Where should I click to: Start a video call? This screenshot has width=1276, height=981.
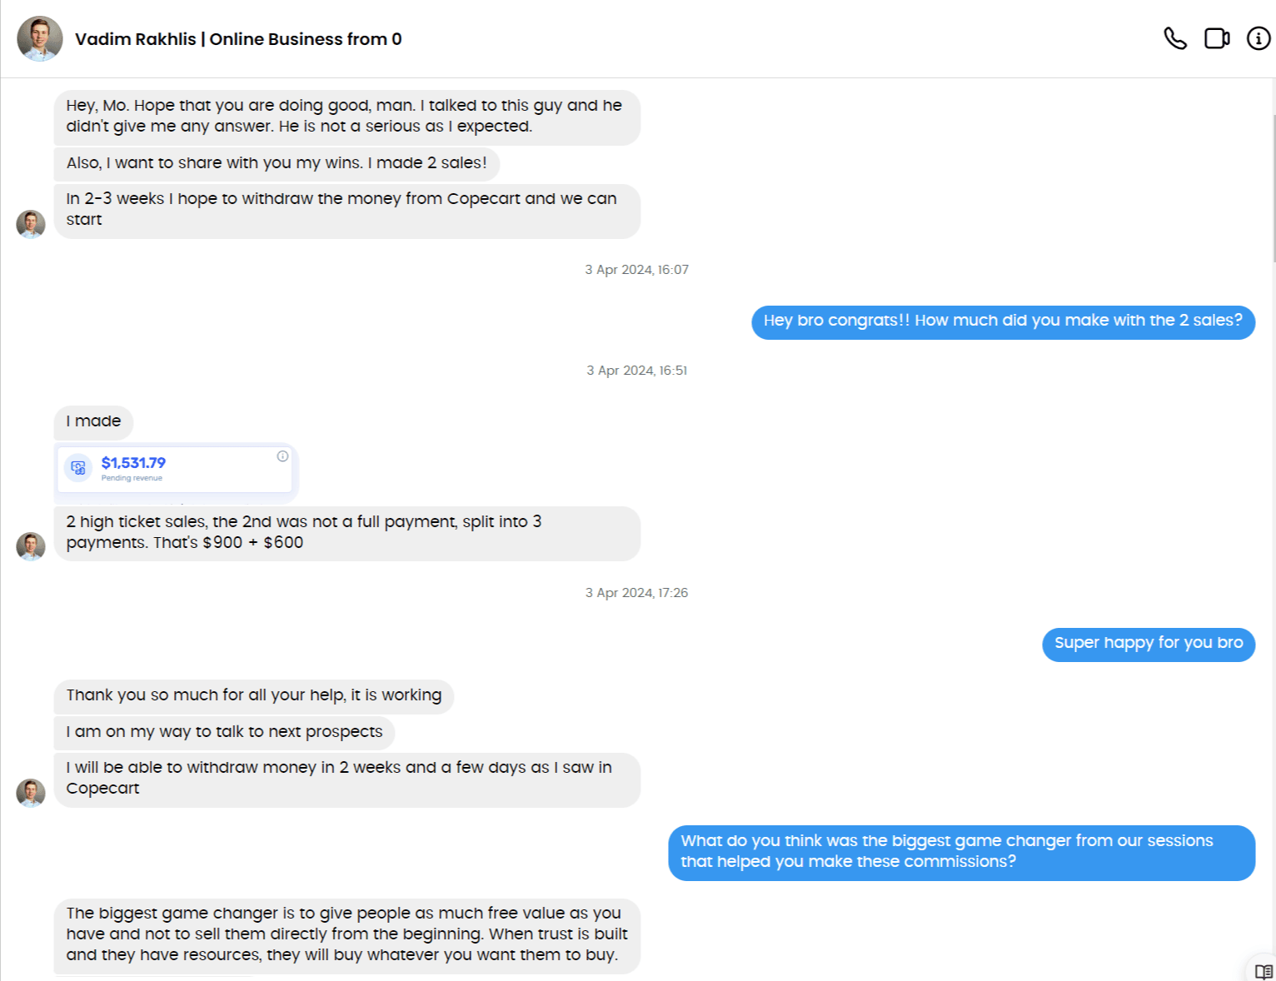click(1217, 39)
